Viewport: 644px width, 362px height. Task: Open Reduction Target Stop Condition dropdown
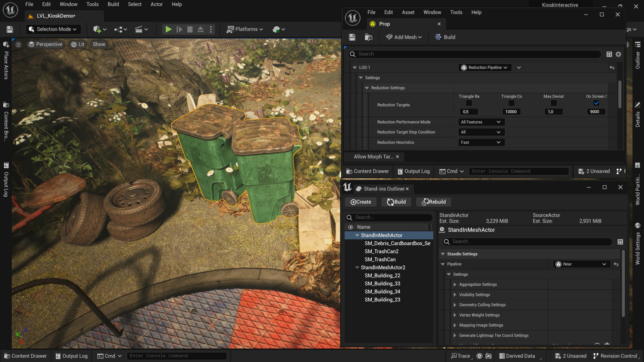click(x=481, y=132)
